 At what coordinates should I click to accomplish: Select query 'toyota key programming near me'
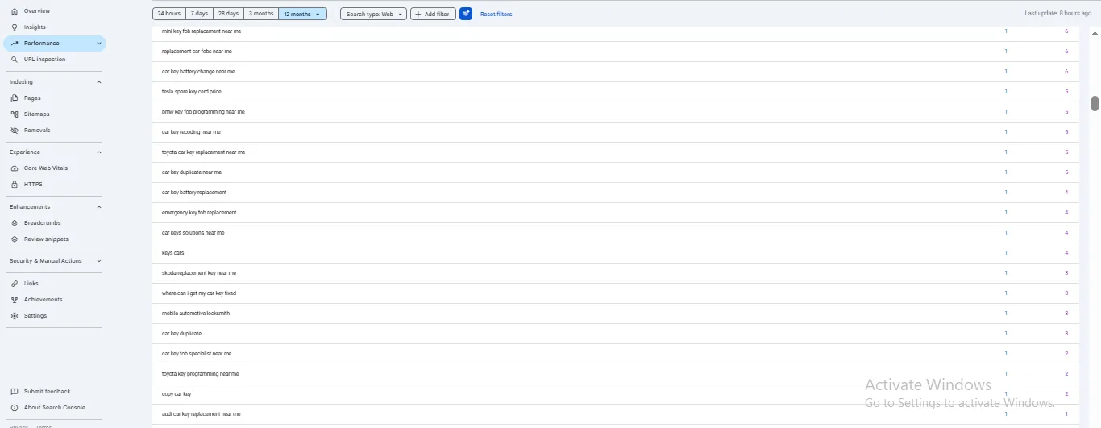(201, 374)
